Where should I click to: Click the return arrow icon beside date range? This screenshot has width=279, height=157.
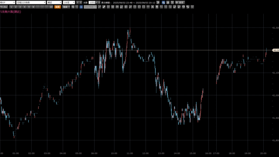point(158,3)
